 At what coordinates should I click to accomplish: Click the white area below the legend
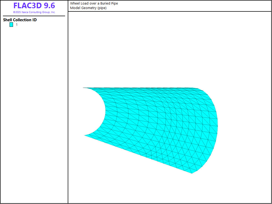34,80
